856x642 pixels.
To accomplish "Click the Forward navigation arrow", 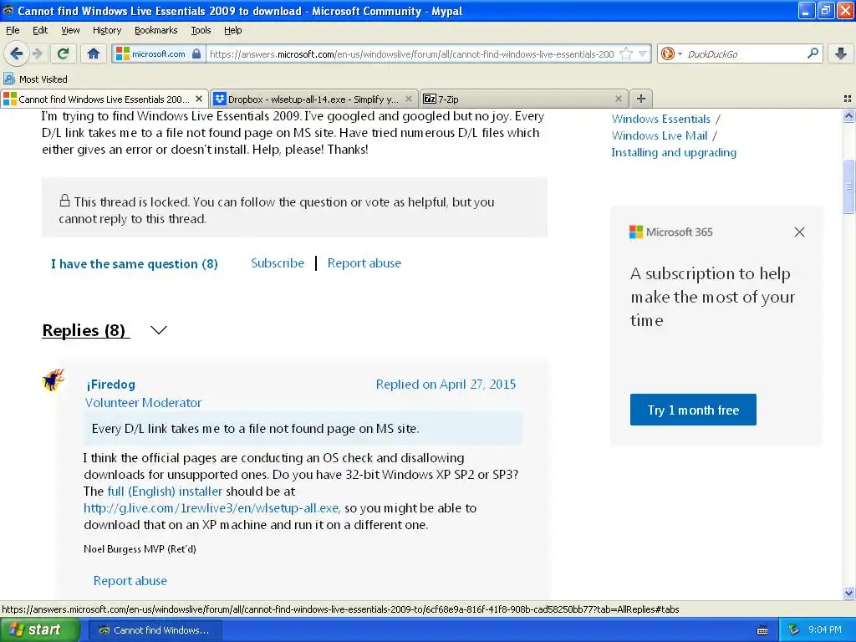I will (38, 53).
